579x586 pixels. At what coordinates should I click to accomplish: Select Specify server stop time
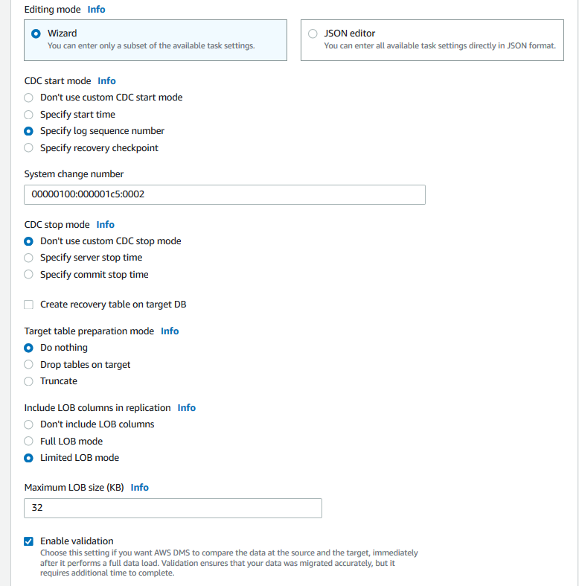(28, 258)
